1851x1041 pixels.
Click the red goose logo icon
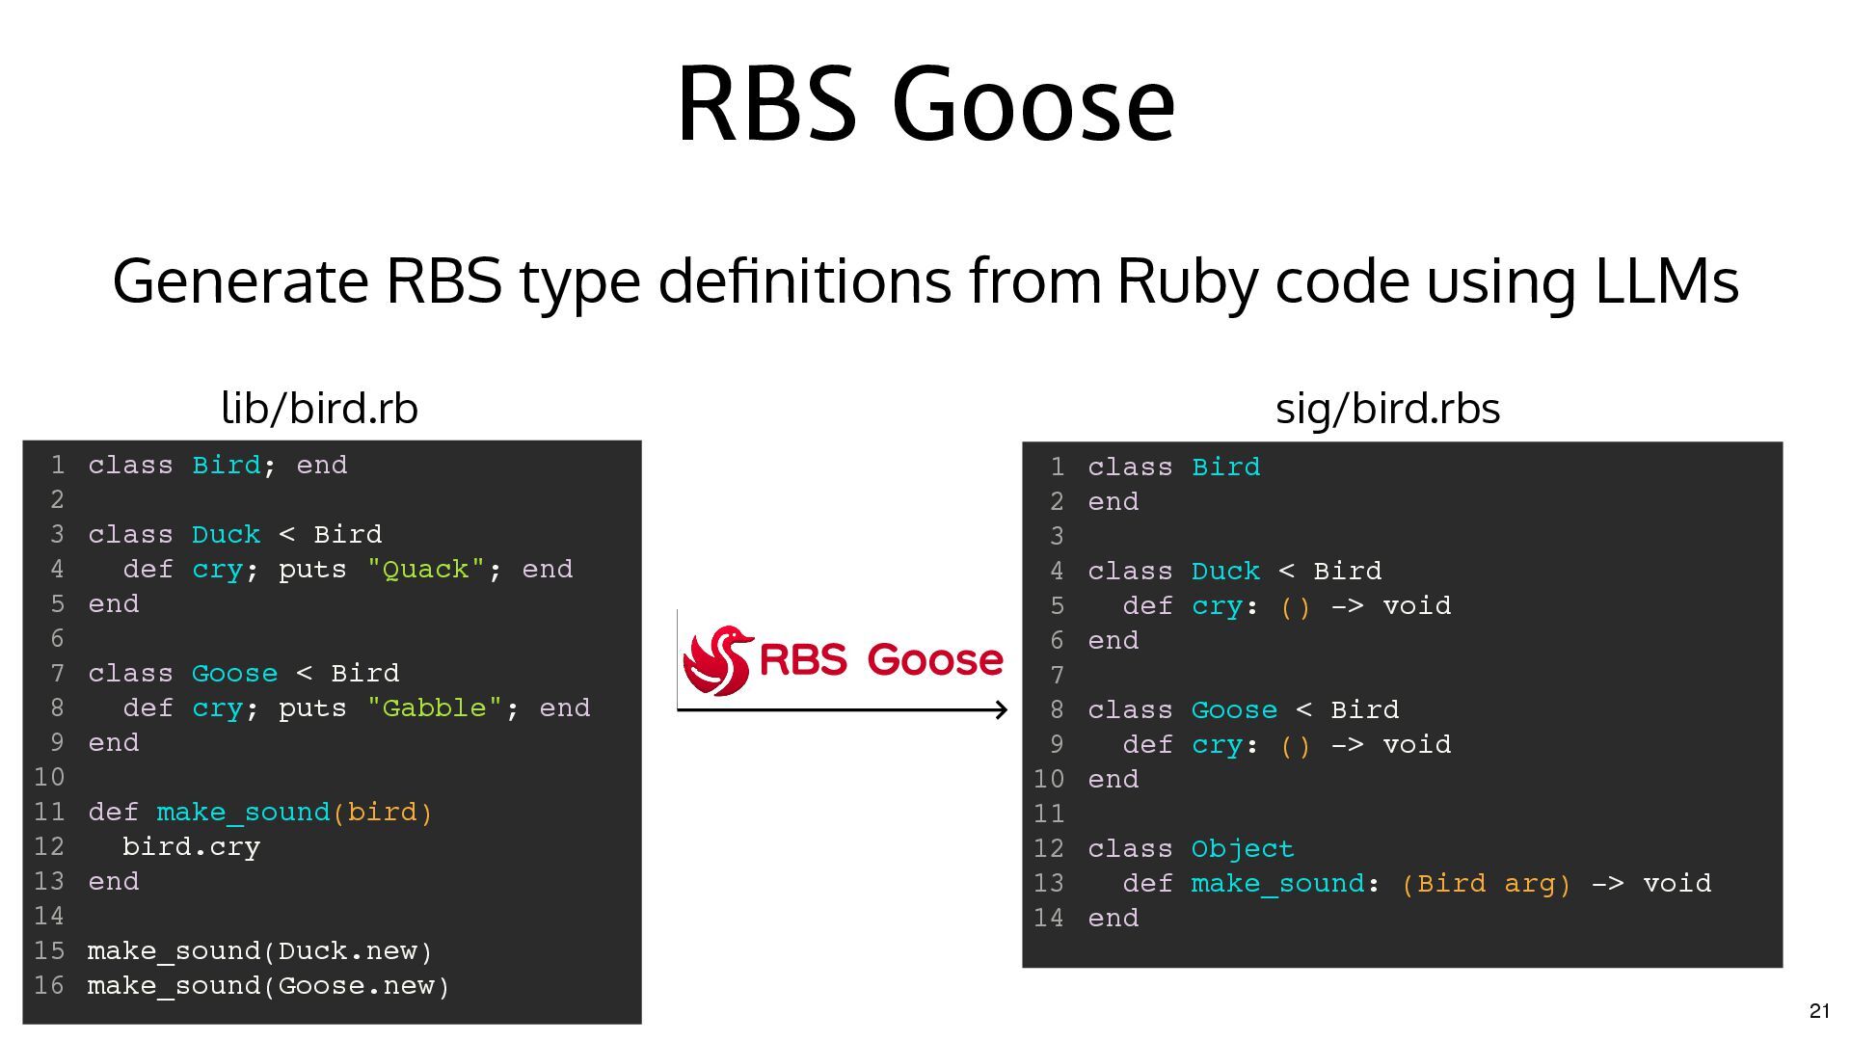pos(716,660)
